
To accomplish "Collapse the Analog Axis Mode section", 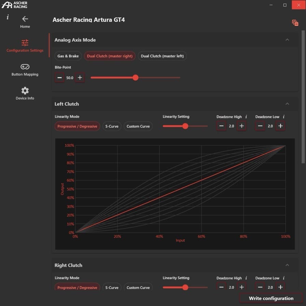I will pos(287,40).
